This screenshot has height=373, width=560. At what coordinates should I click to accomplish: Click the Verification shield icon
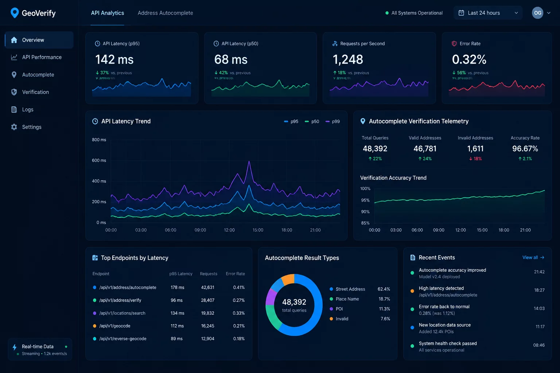click(x=14, y=92)
